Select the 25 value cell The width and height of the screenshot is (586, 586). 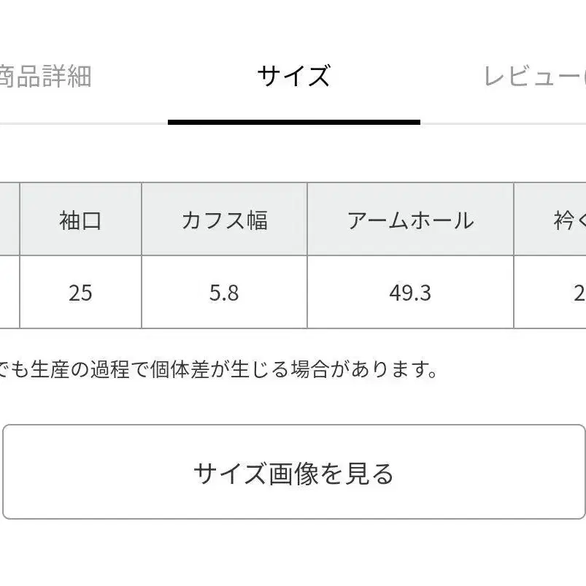[80, 293]
